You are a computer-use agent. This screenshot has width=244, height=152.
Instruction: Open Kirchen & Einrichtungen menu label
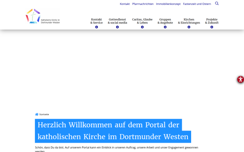point(189,21)
